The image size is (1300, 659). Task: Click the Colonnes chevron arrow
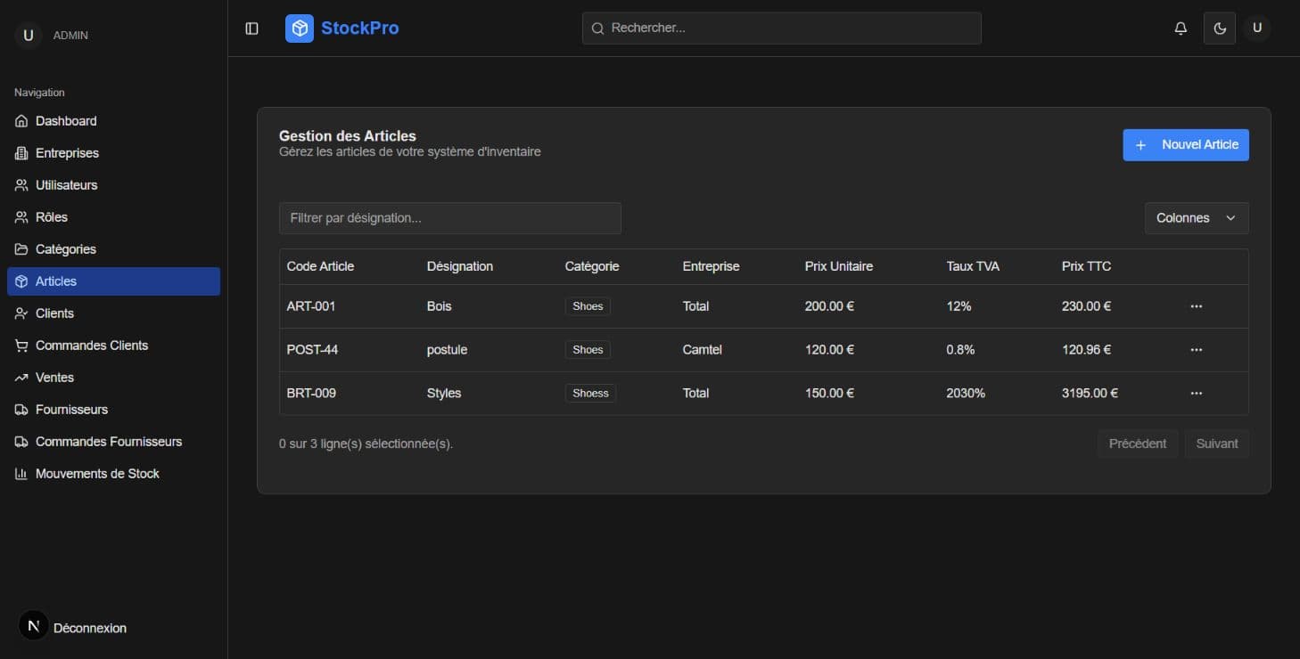(x=1230, y=218)
